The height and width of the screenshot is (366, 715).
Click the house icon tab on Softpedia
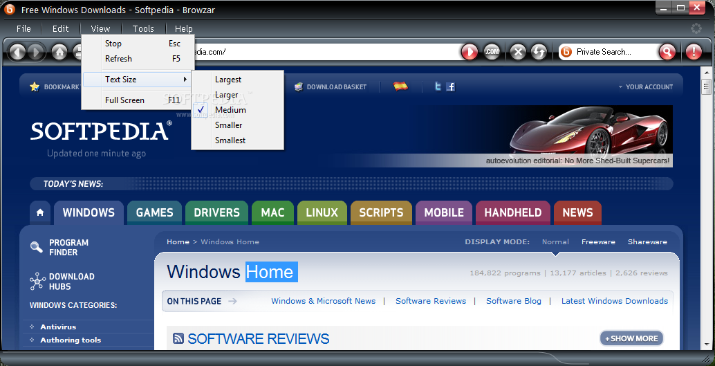point(40,212)
